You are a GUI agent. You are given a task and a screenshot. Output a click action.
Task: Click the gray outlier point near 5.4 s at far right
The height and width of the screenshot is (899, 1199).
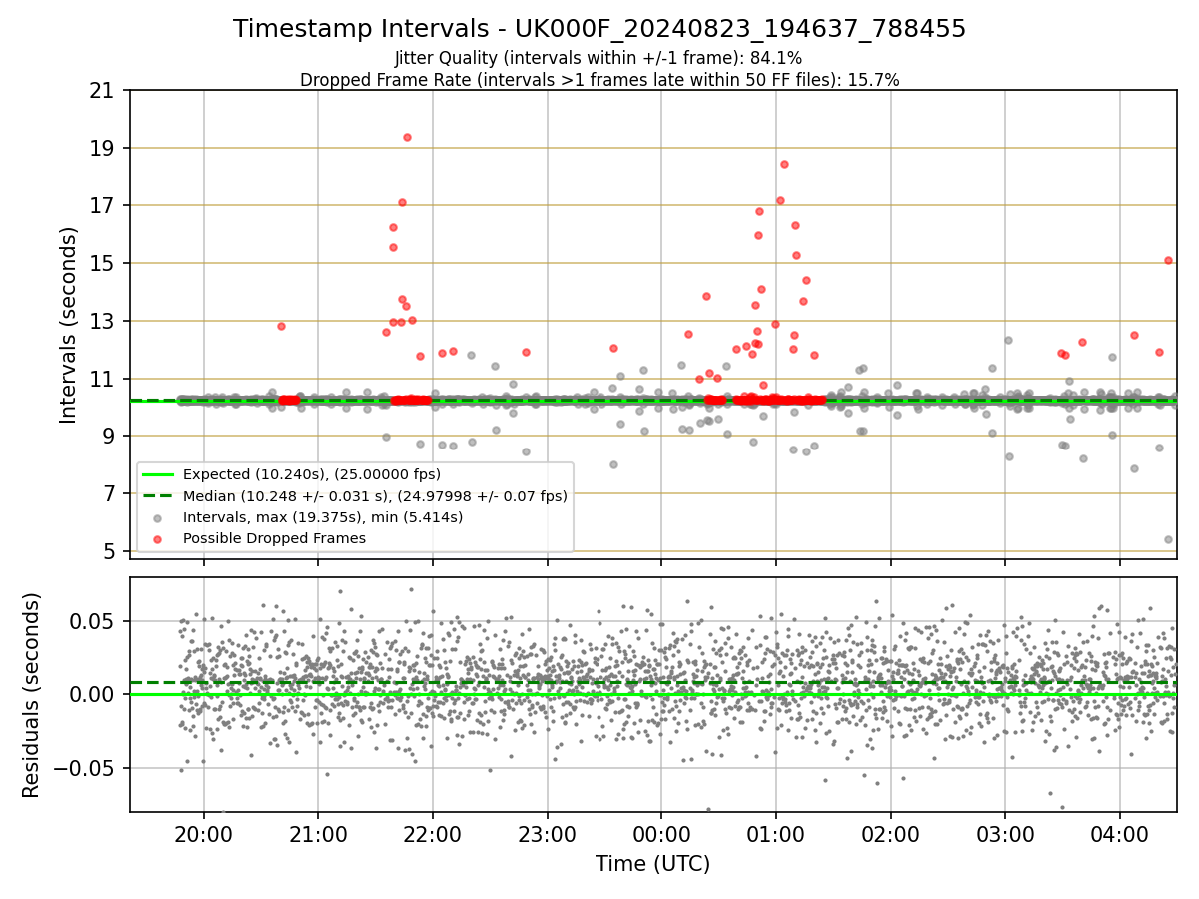[x=1168, y=539]
